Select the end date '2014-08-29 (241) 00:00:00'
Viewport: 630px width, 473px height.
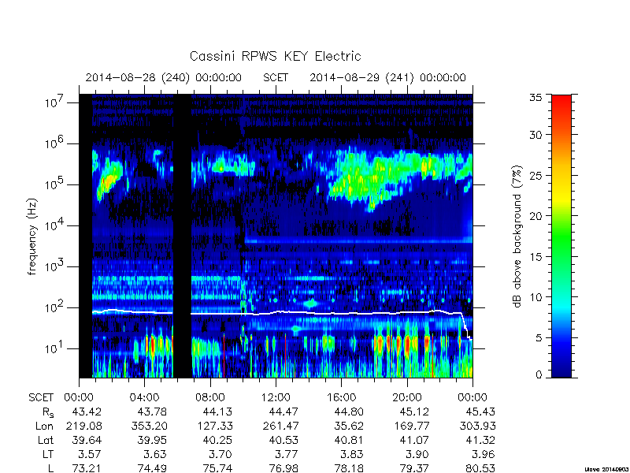pyautogui.click(x=387, y=77)
